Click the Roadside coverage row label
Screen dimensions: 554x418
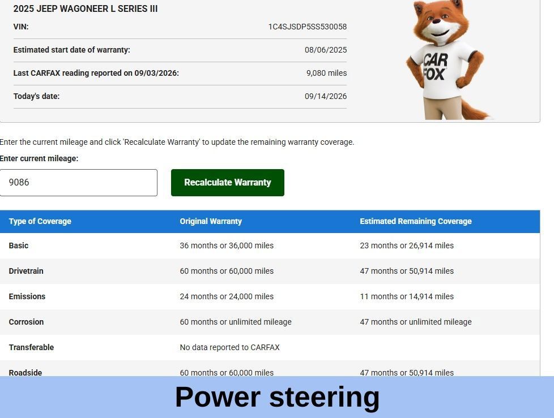[x=25, y=372]
